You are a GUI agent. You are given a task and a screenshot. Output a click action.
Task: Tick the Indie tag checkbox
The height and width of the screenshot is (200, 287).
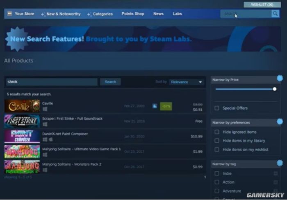tap(217, 173)
